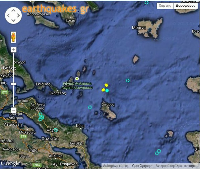Open Όροι Χρήσης terms link

[142, 166]
